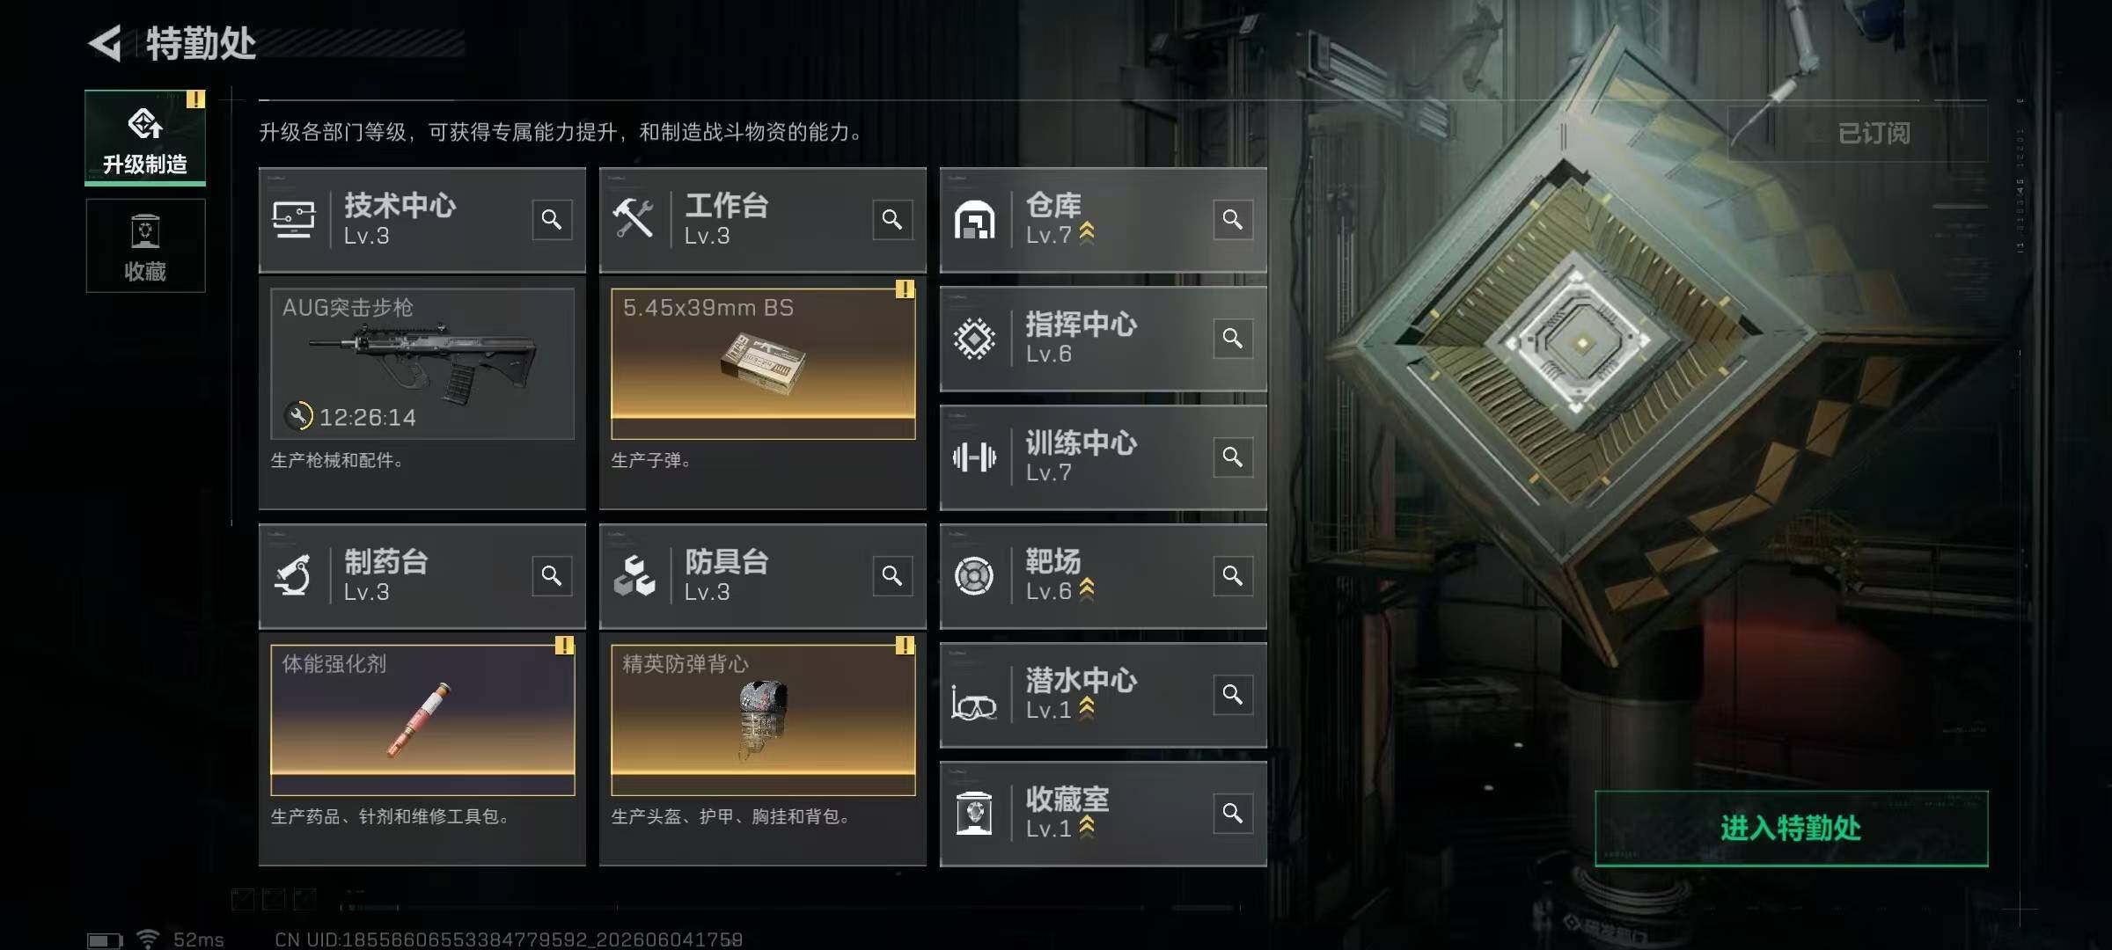The height and width of the screenshot is (950, 2112).
Task: Open details magnifier for 潜水中心
Action: click(1233, 694)
